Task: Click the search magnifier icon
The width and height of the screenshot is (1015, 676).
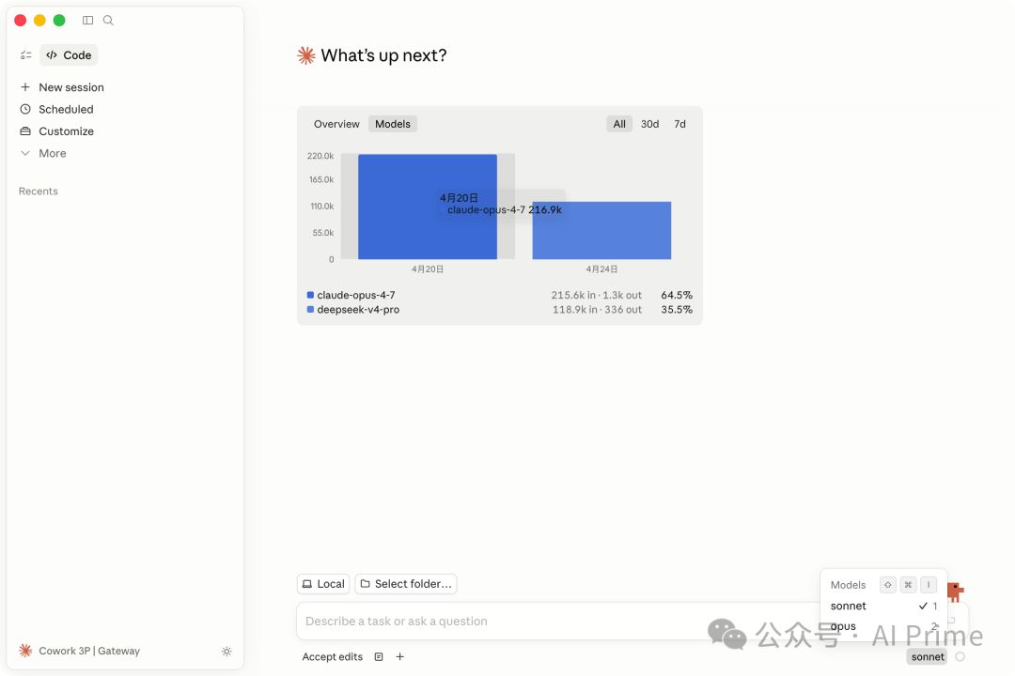Action: (x=108, y=20)
